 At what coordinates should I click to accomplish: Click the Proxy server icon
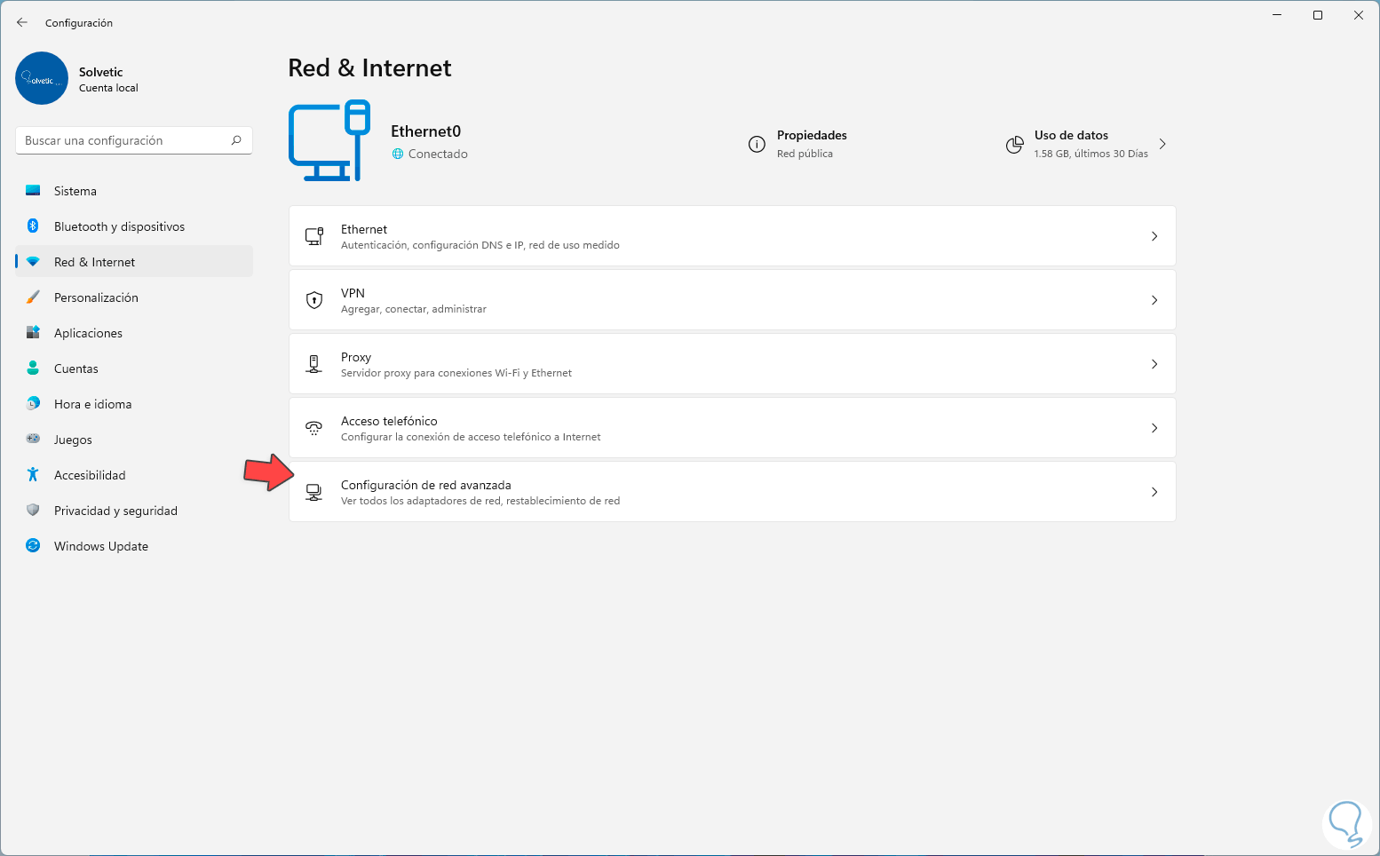314,364
